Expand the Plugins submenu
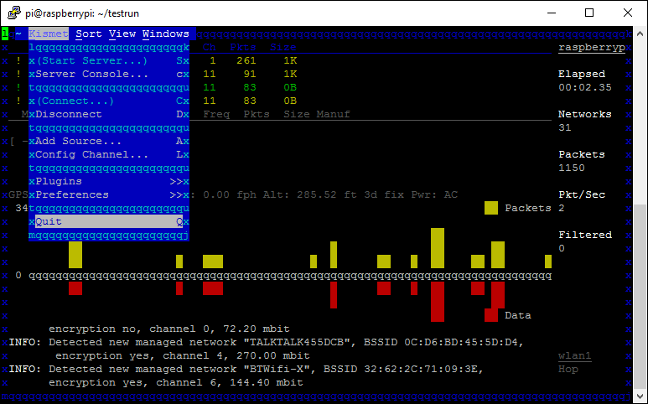648x404 pixels. (x=59, y=181)
